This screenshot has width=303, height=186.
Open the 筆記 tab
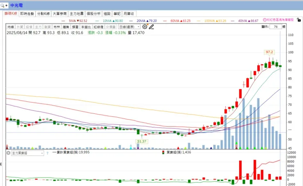pos(117,14)
